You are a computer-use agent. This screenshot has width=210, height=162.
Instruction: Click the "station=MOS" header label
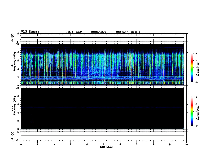tap(99, 32)
